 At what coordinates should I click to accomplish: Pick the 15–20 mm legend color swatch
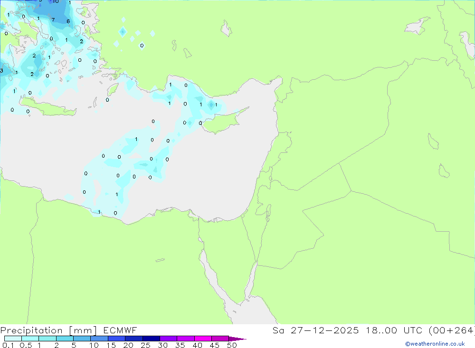pos(116,339)
